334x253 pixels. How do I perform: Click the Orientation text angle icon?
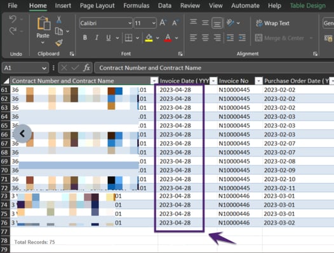coord(230,23)
